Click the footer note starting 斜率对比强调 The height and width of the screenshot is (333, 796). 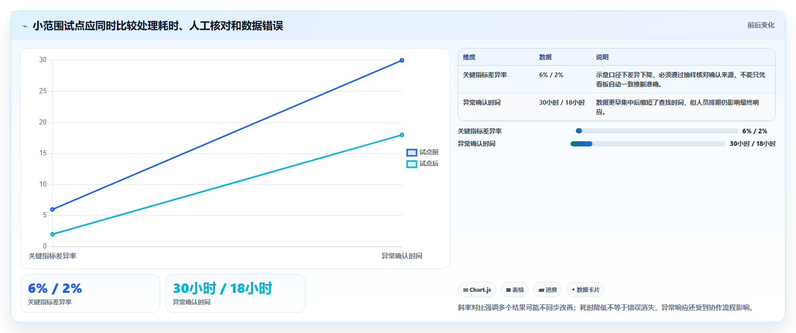[x=606, y=308]
